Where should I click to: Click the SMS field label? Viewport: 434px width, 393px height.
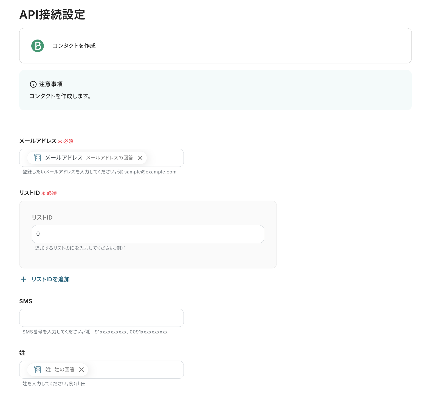[x=26, y=301]
